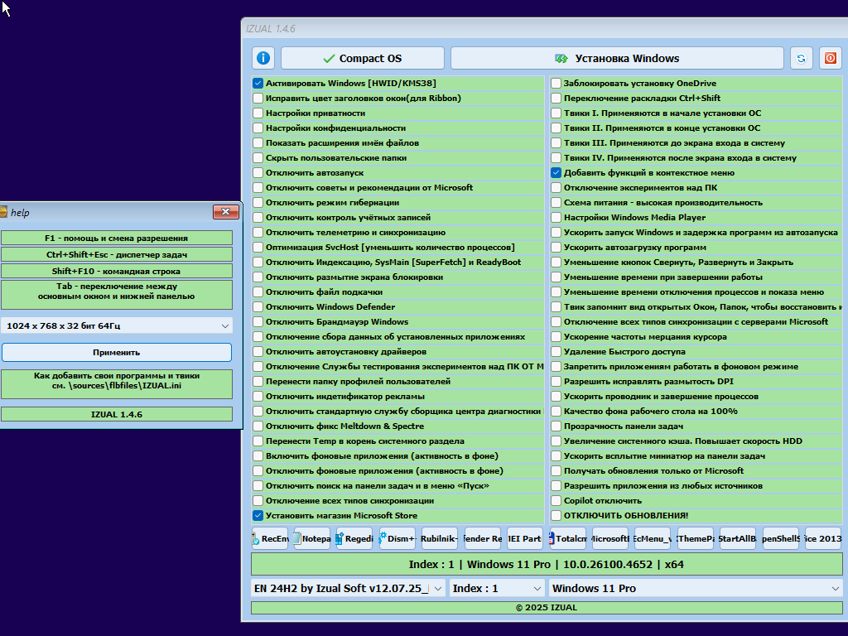This screenshot has height=636, width=848.
Task: Click the red power icon button
Action: (x=831, y=58)
